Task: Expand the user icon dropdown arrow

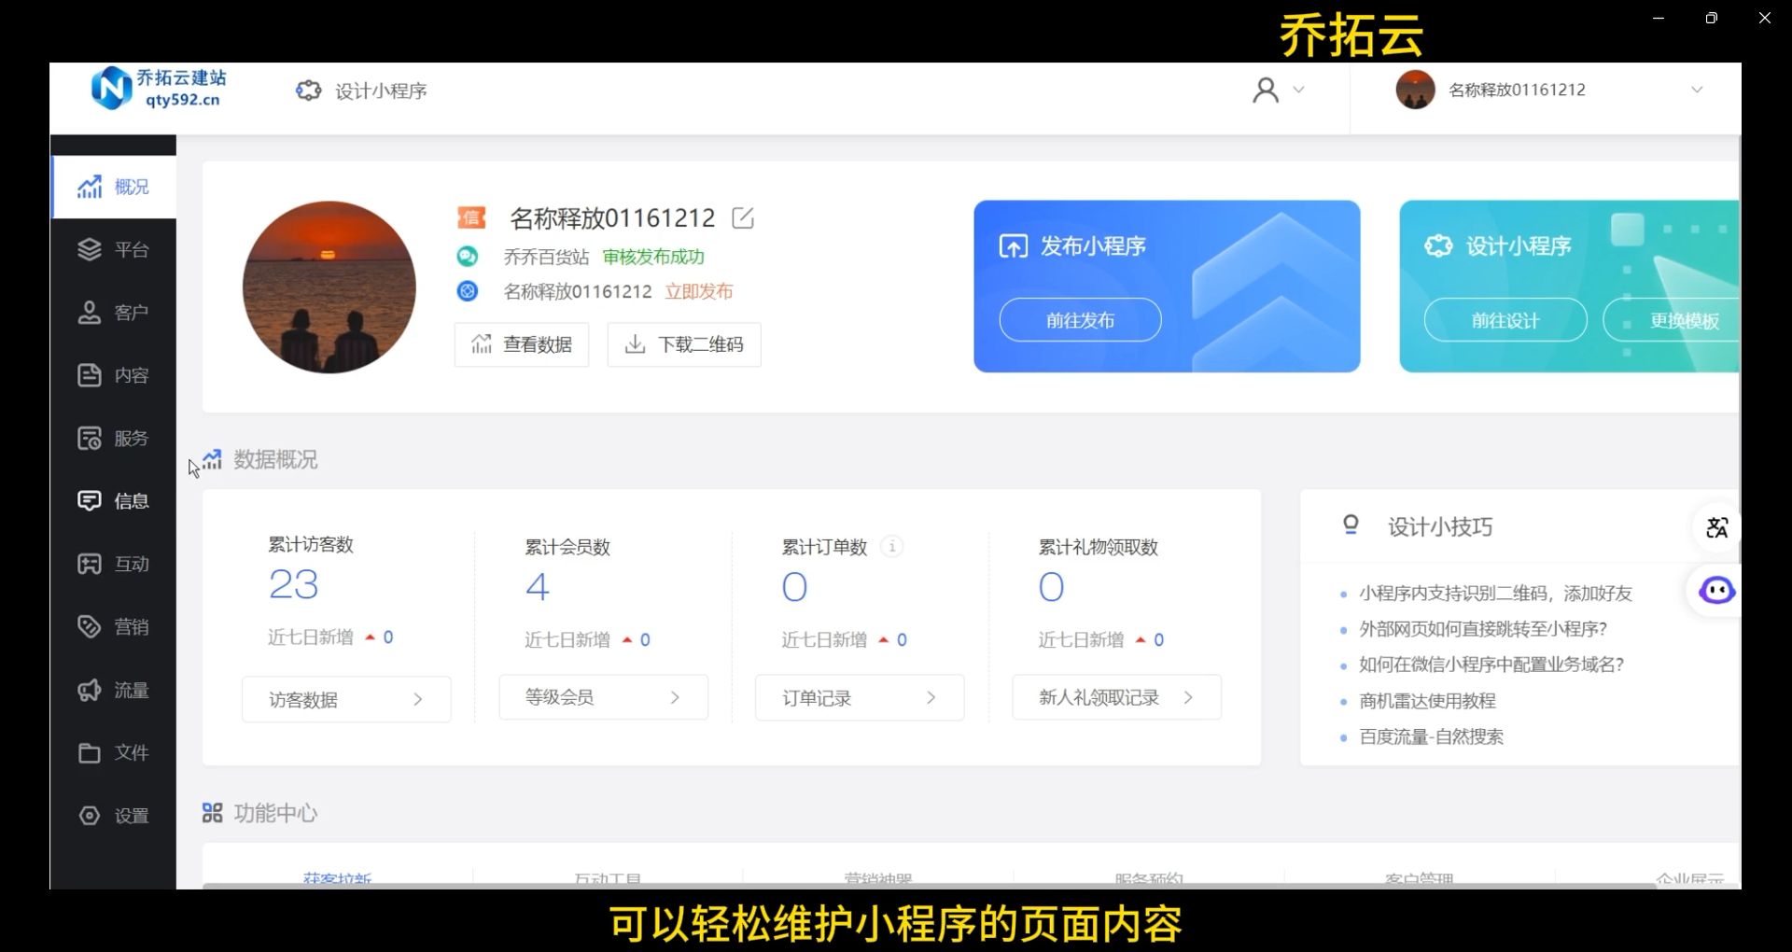Action: tap(1298, 90)
